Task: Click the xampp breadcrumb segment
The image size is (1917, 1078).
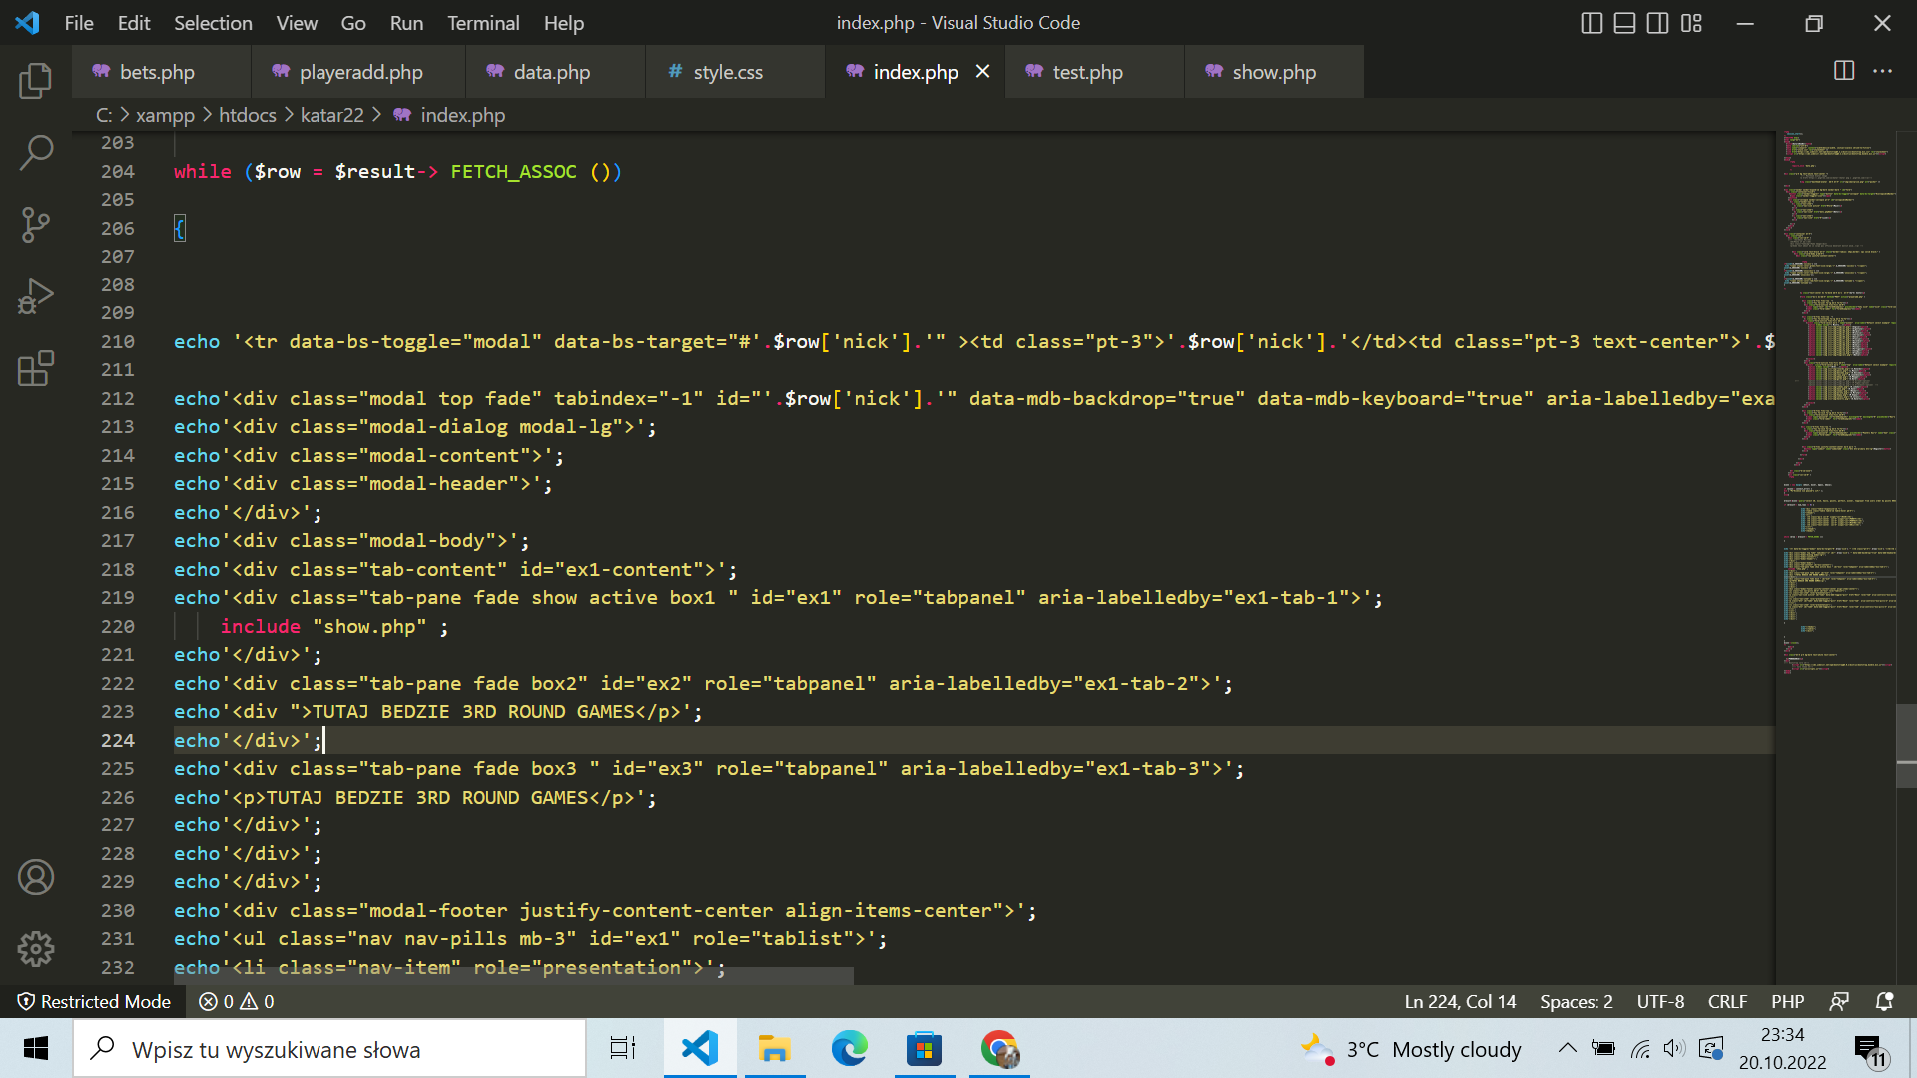Action: 165,115
